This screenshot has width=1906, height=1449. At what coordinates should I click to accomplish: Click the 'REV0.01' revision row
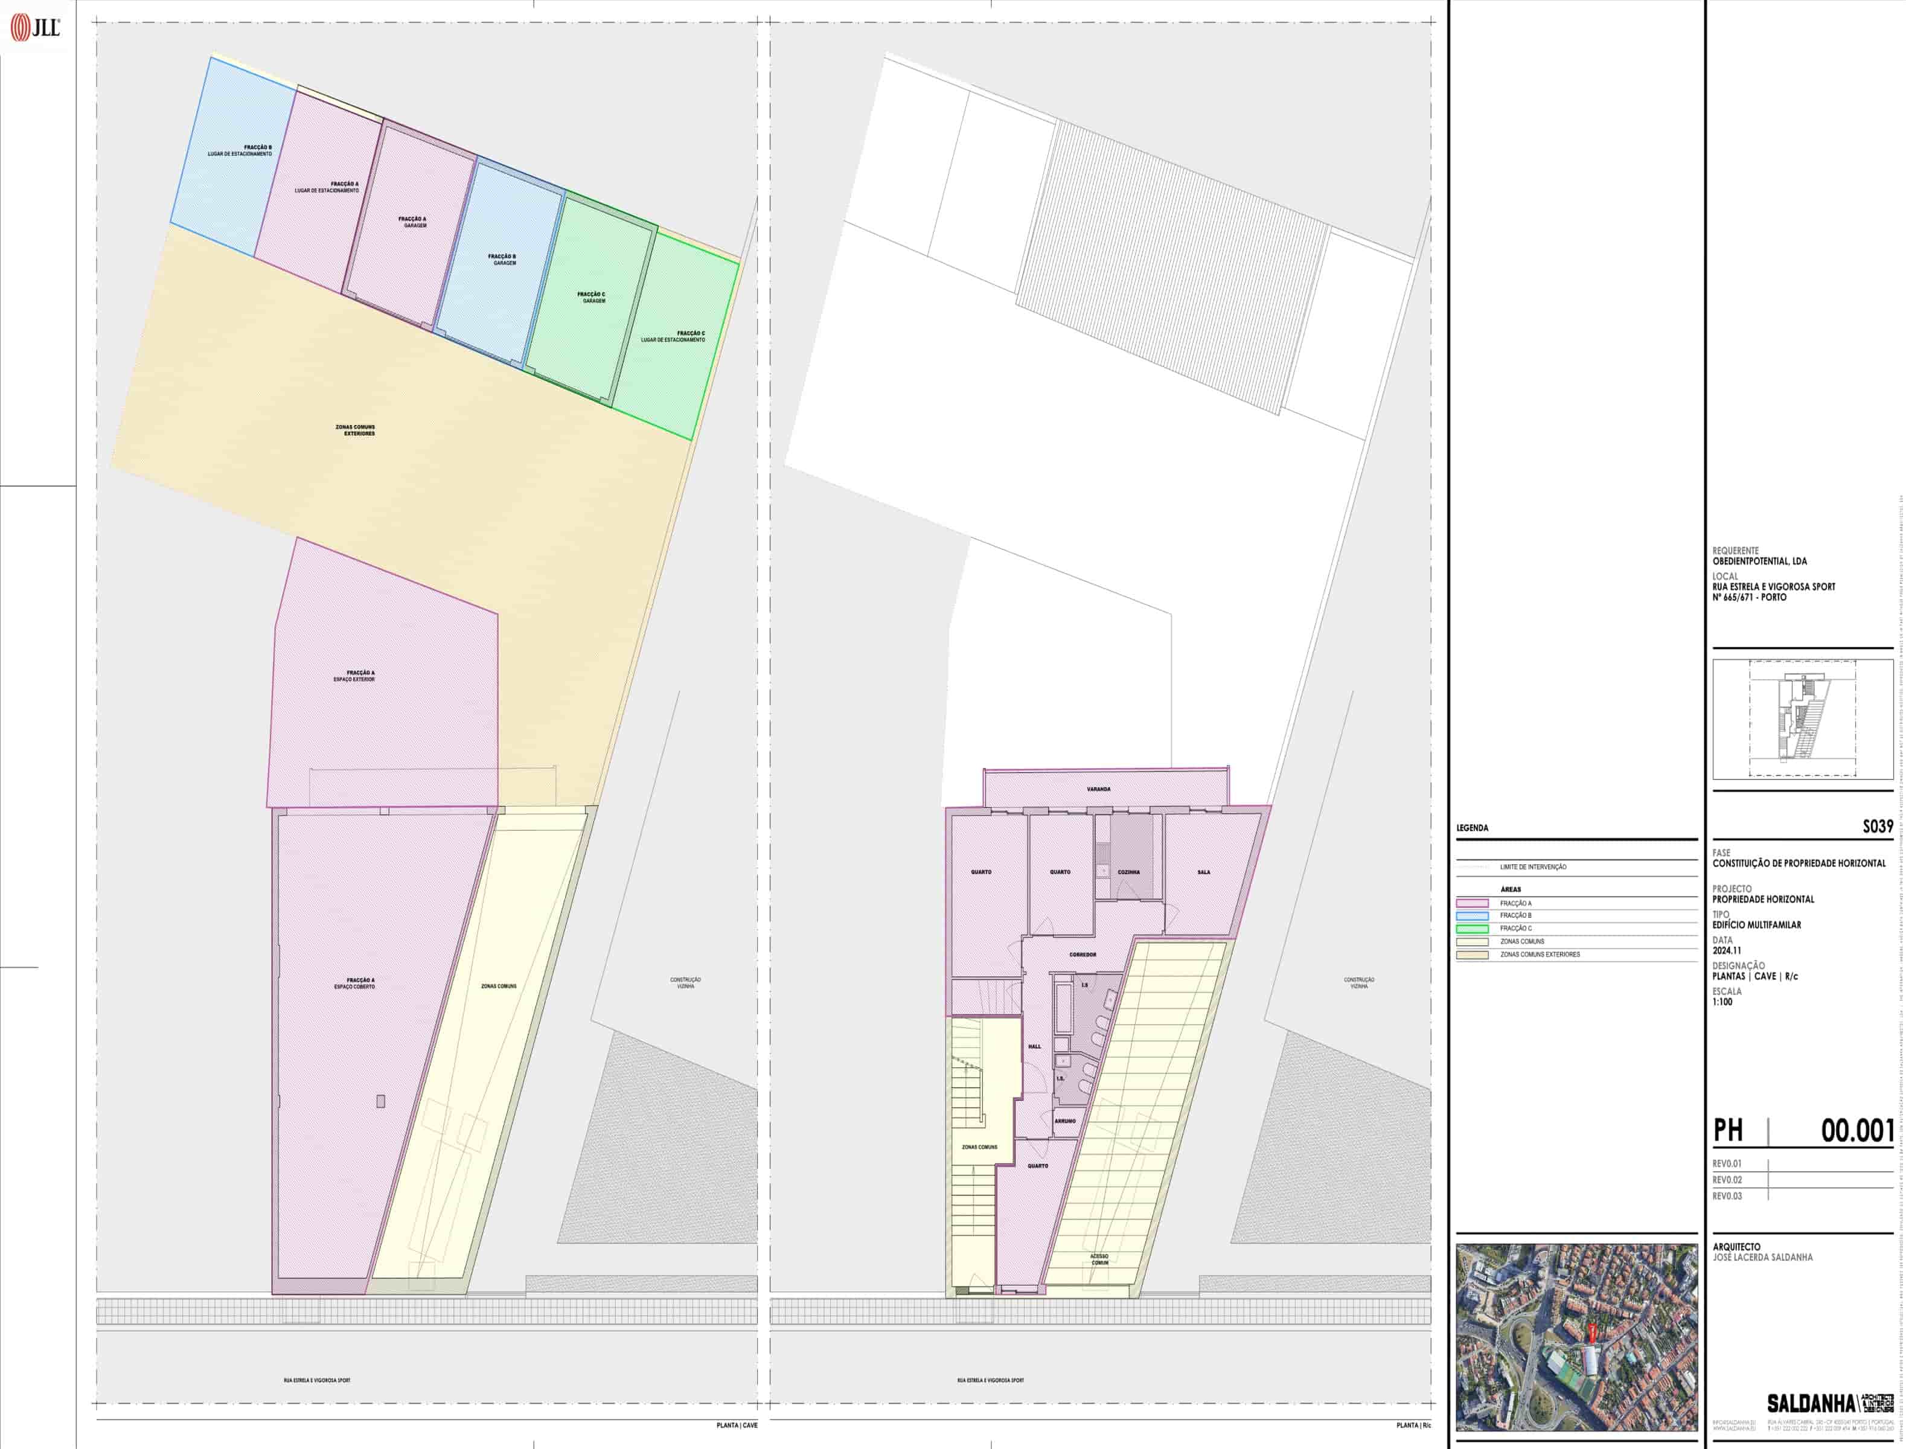(x=1803, y=1163)
